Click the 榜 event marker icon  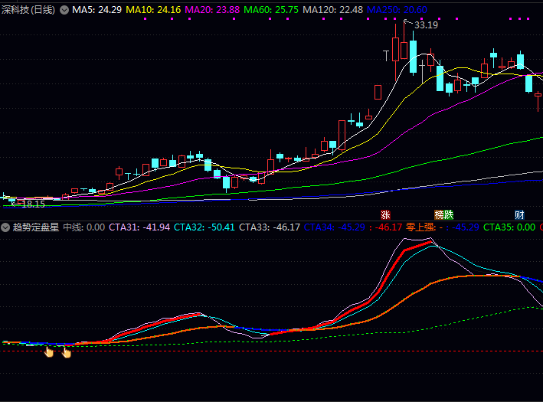click(439, 214)
